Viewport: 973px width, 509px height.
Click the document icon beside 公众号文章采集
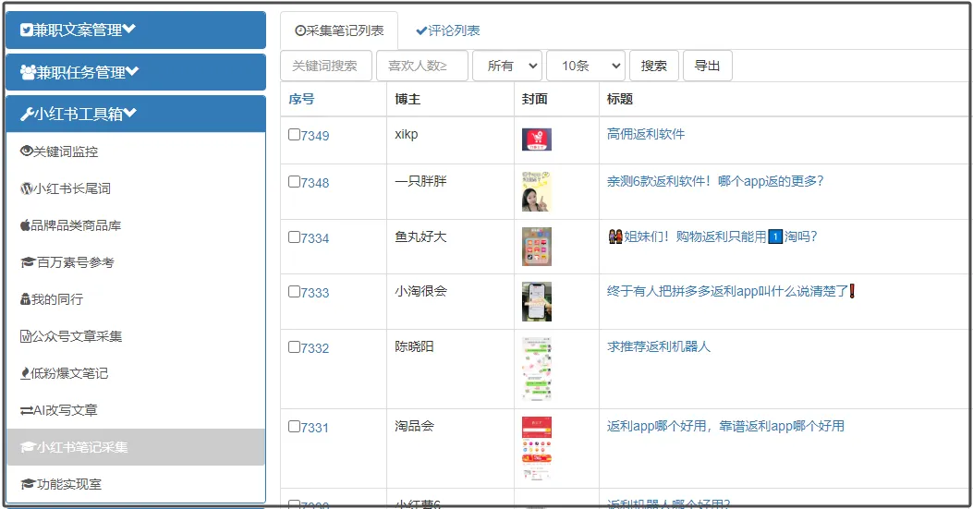click(26, 336)
